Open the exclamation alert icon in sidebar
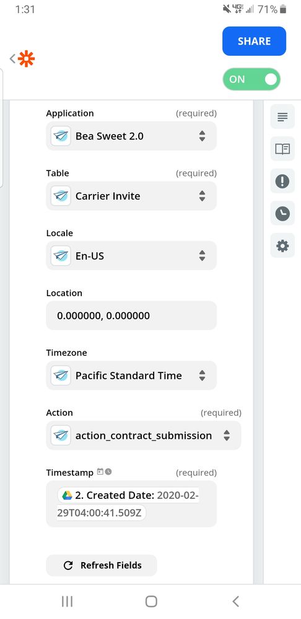Screen dimensions: 301x619 (282, 181)
